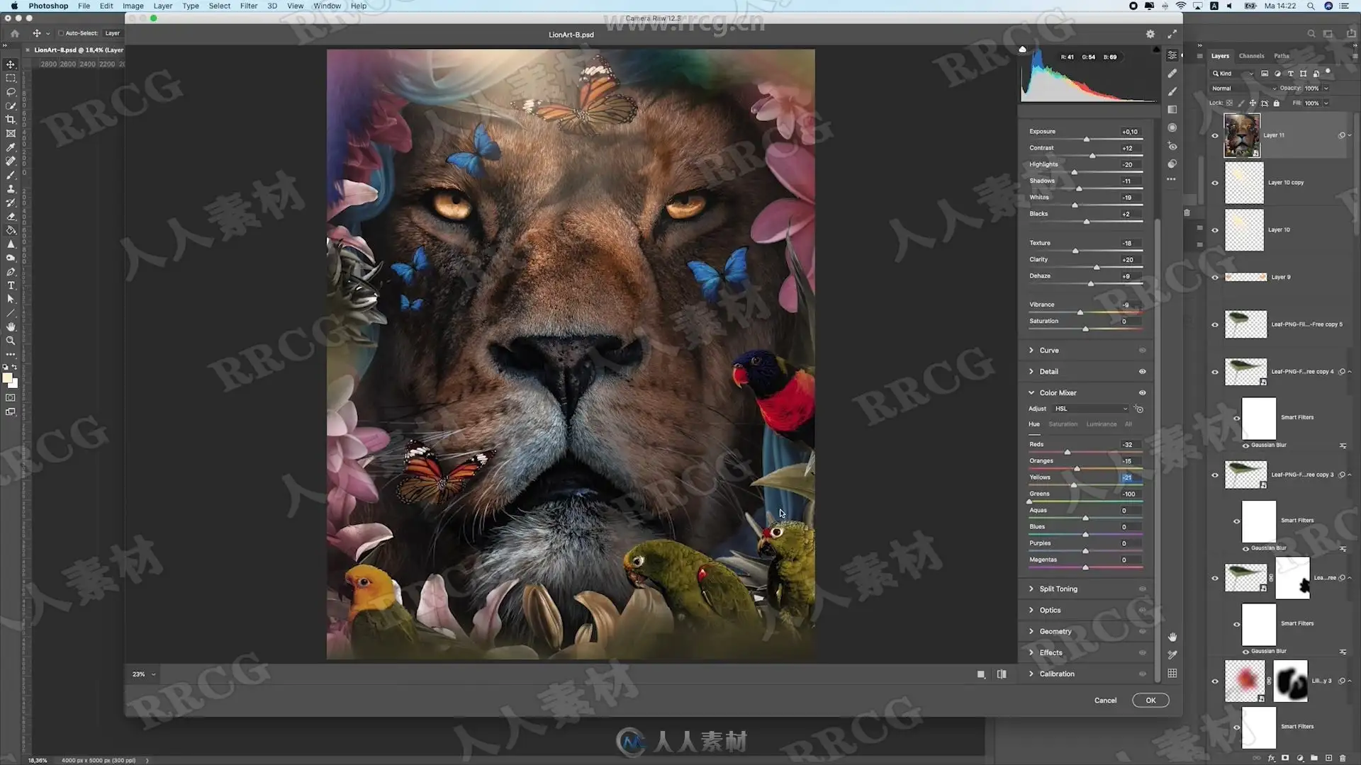Screen dimensions: 1361x765
Task: Open the Paths panel tab
Action: [1282, 56]
